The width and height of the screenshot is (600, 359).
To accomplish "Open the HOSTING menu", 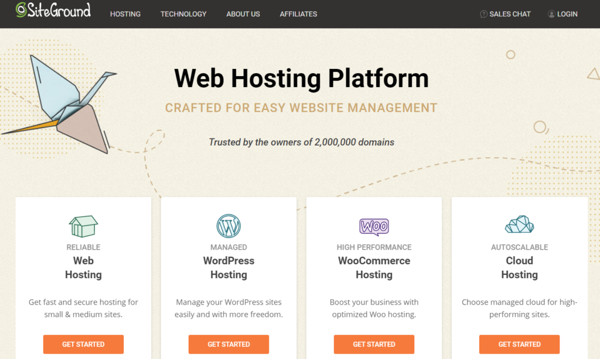I will point(125,14).
